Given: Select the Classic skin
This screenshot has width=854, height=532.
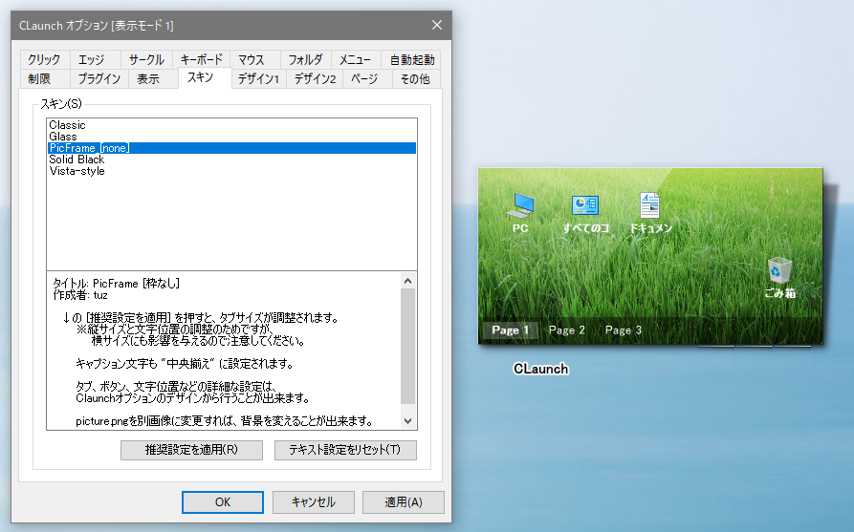Looking at the screenshot, I should pos(68,125).
